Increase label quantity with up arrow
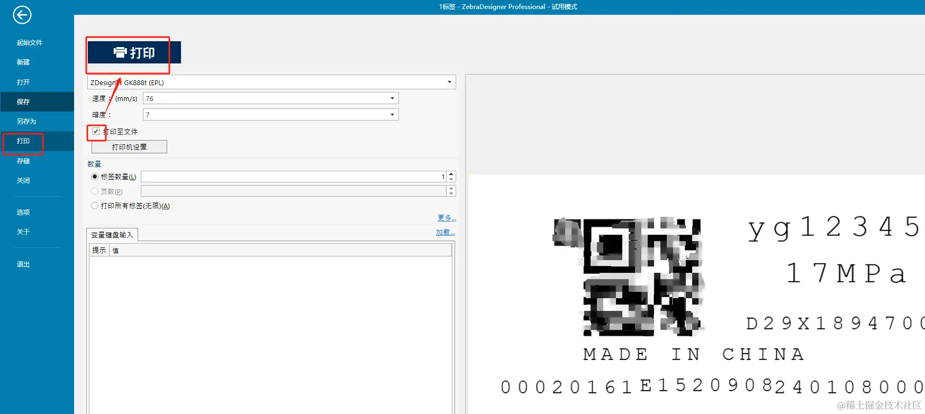The image size is (925, 414). pos(451,174)
